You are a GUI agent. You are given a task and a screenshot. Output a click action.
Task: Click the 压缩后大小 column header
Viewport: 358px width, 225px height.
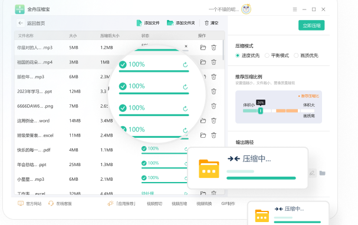pyautogui.click(x=110, y=36)
